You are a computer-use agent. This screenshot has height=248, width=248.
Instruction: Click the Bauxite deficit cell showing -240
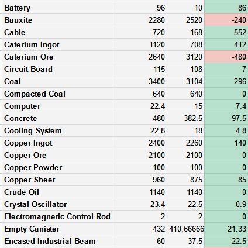226,20
